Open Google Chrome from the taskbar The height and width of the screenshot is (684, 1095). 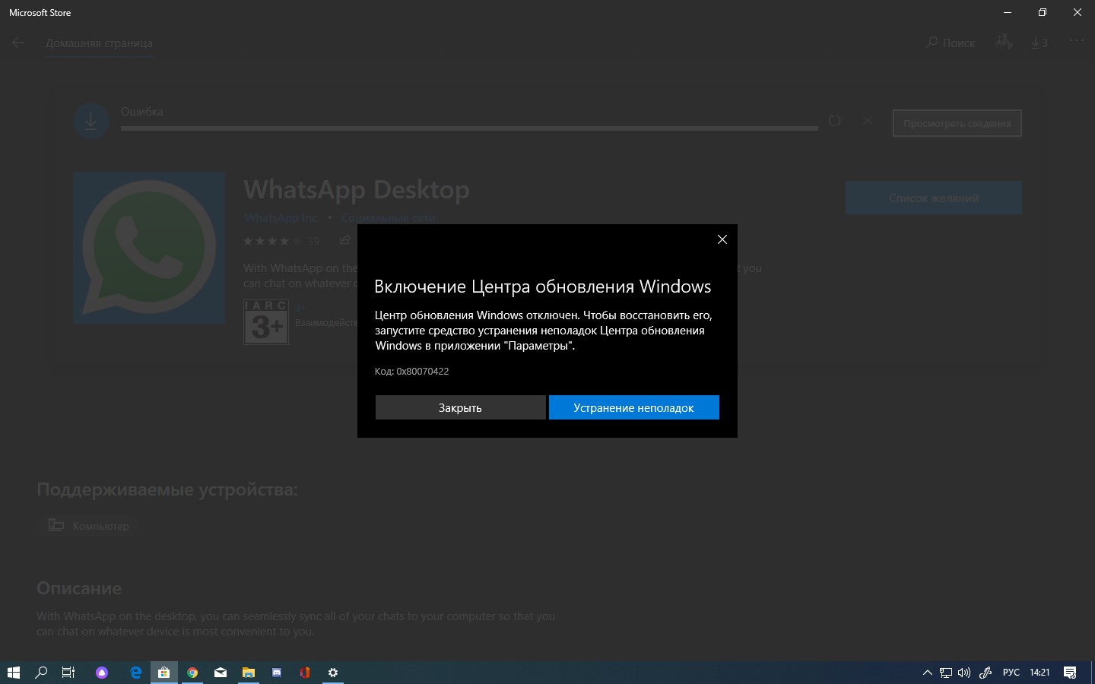[x=192, y=672]
